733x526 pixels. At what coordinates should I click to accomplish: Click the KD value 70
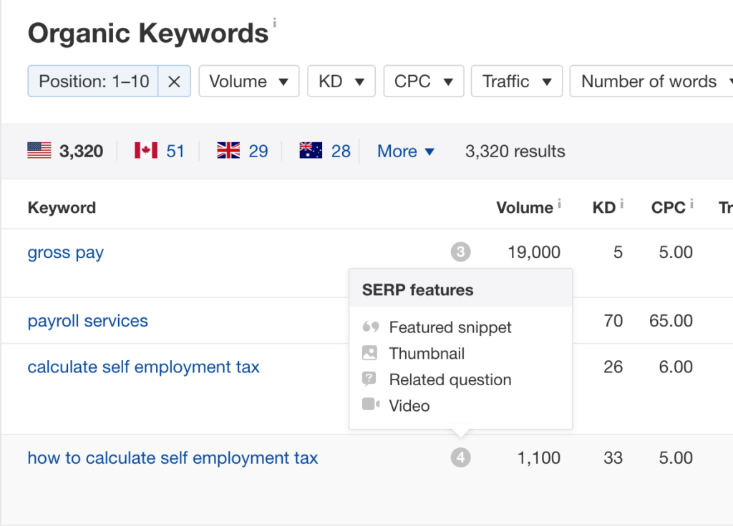click(613, 321)
